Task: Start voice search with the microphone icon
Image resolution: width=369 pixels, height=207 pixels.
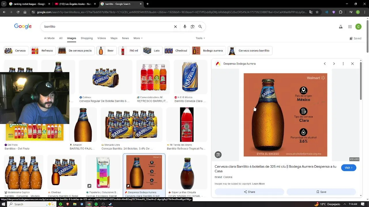Action: coord(185,26)
